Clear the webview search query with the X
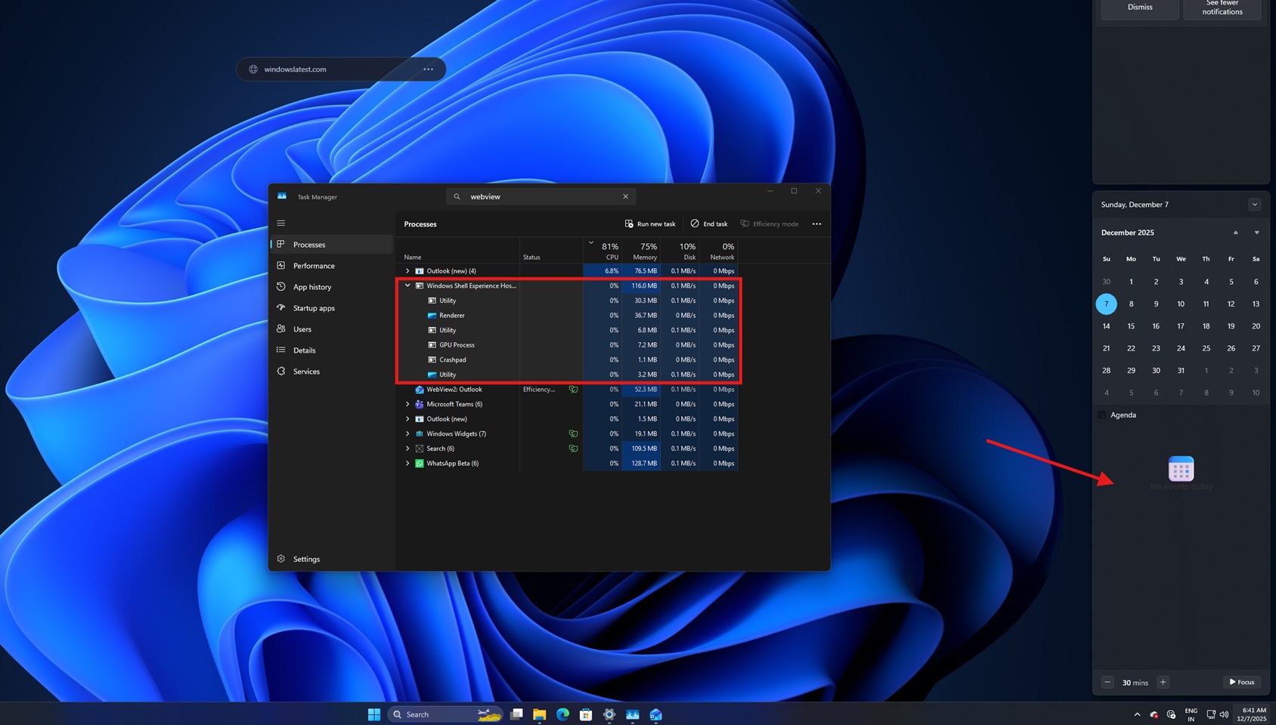 pos(625,196)
